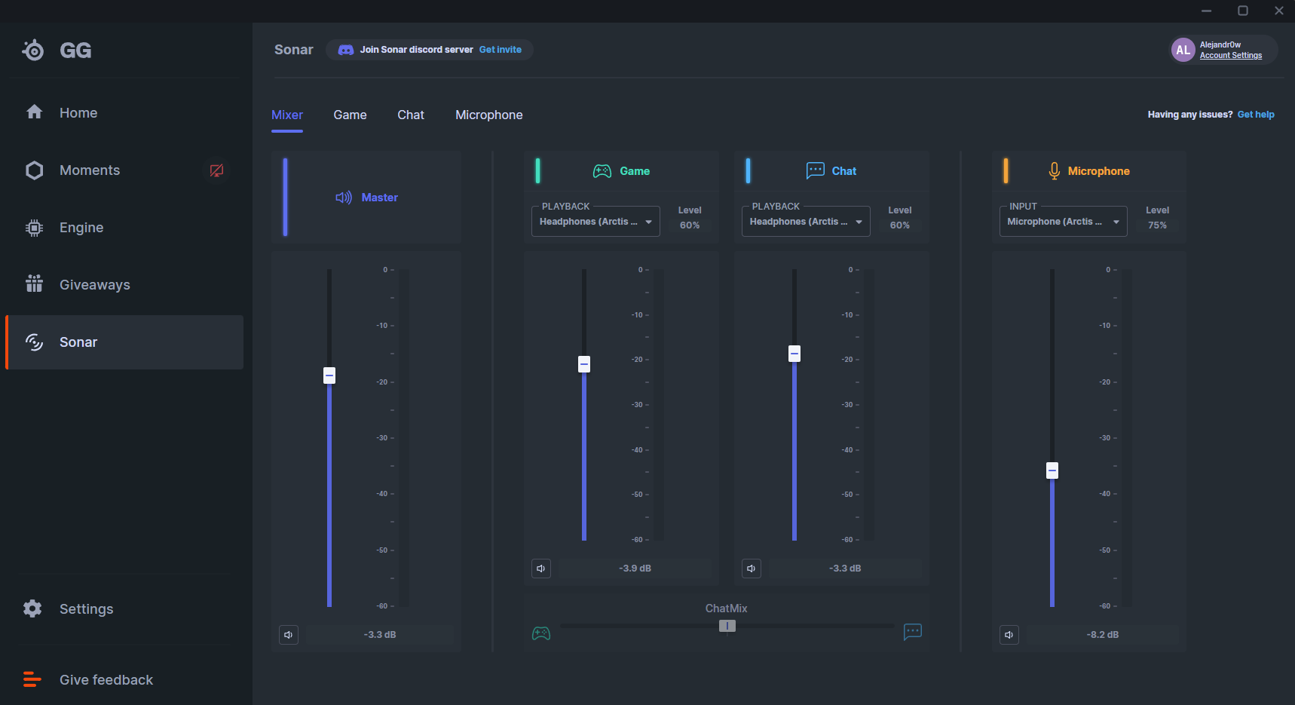The width and height of the screenshot is (1295, 705).
Task: Click the Game -3.9 dB readout
Action: tap(635, 569)
